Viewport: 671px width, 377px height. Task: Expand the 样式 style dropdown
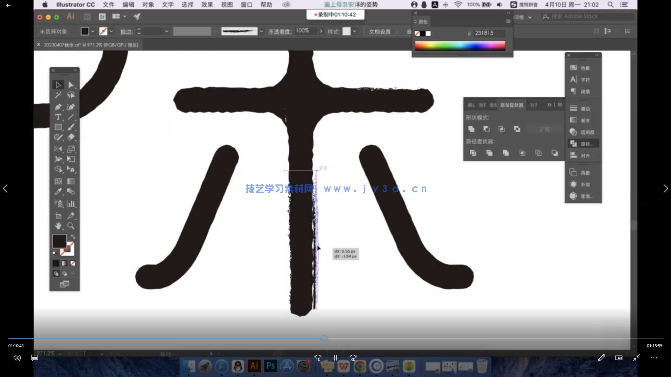[355, 31]
